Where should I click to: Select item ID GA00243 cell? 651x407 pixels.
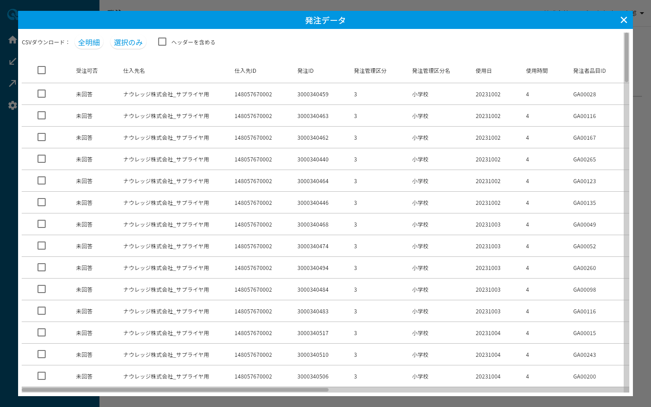click(x=585, y=355)
